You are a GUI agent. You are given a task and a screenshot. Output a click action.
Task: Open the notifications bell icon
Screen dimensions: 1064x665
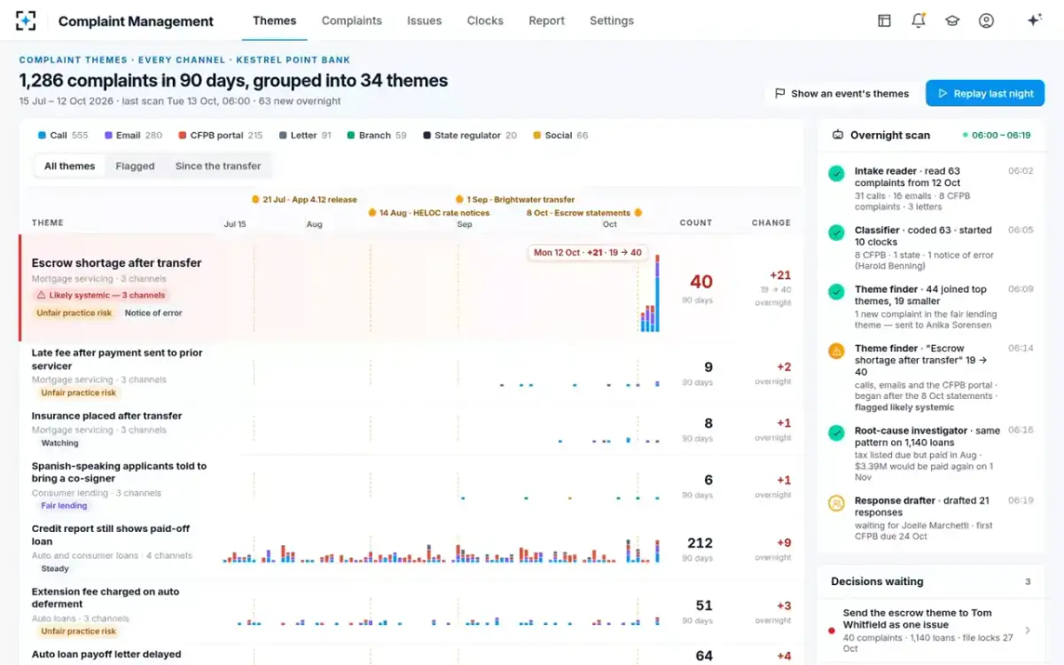click(918, 20)
